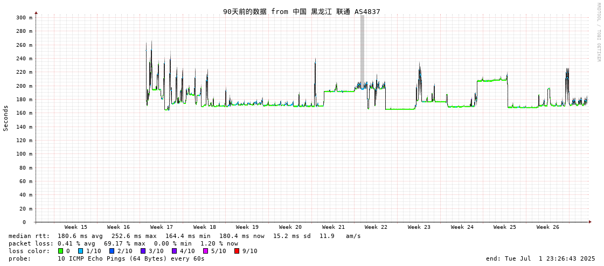Click the 300 m y-axis label
The width and height of the screenshot is (604, 266).
pos(24,18)
